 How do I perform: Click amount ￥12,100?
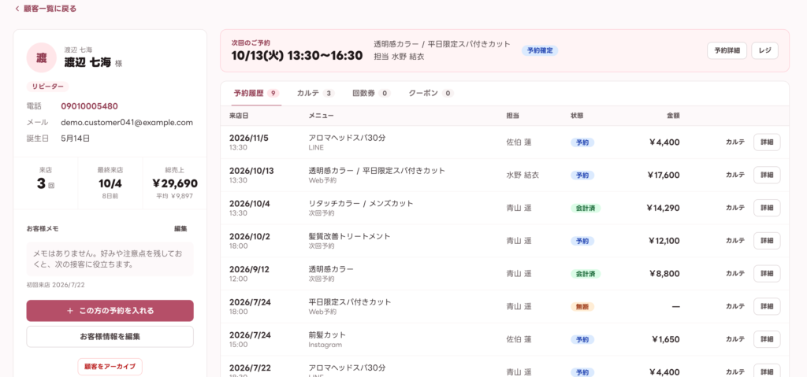pyautogui.click(x=664, y=241)
